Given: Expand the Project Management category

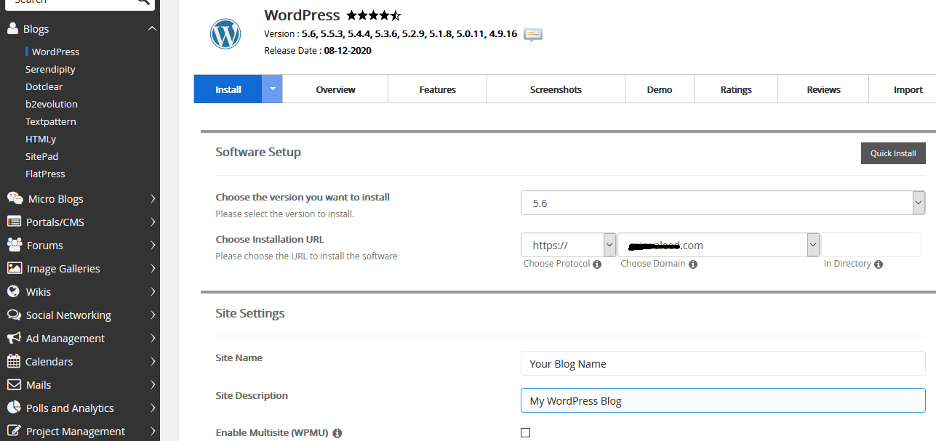Looking at the screenshot, I should click(x=153, y=431).
